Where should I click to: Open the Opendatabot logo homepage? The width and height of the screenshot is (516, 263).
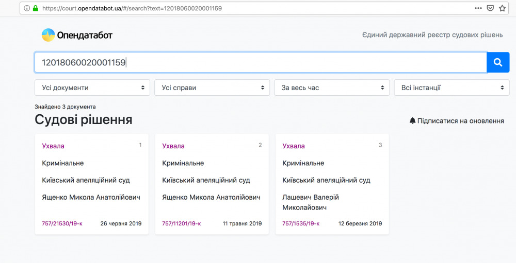(x=77, y=35)
